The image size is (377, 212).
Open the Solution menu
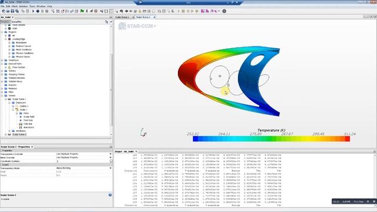pos(24,6)
